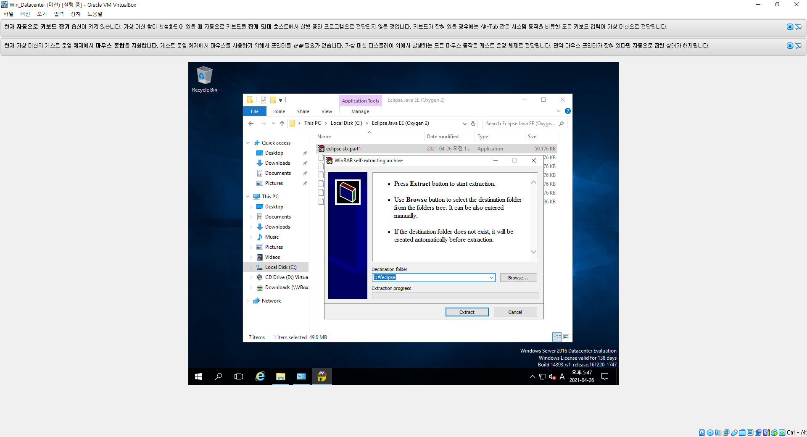
Task: Select Videos under This PC
Action: [272, 257]
